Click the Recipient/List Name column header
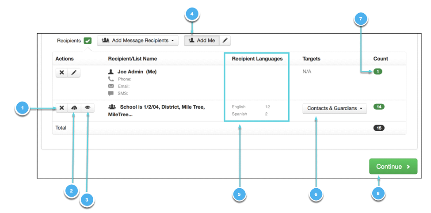The width and height of the screenshot is (431, 213). pos(133,58)
